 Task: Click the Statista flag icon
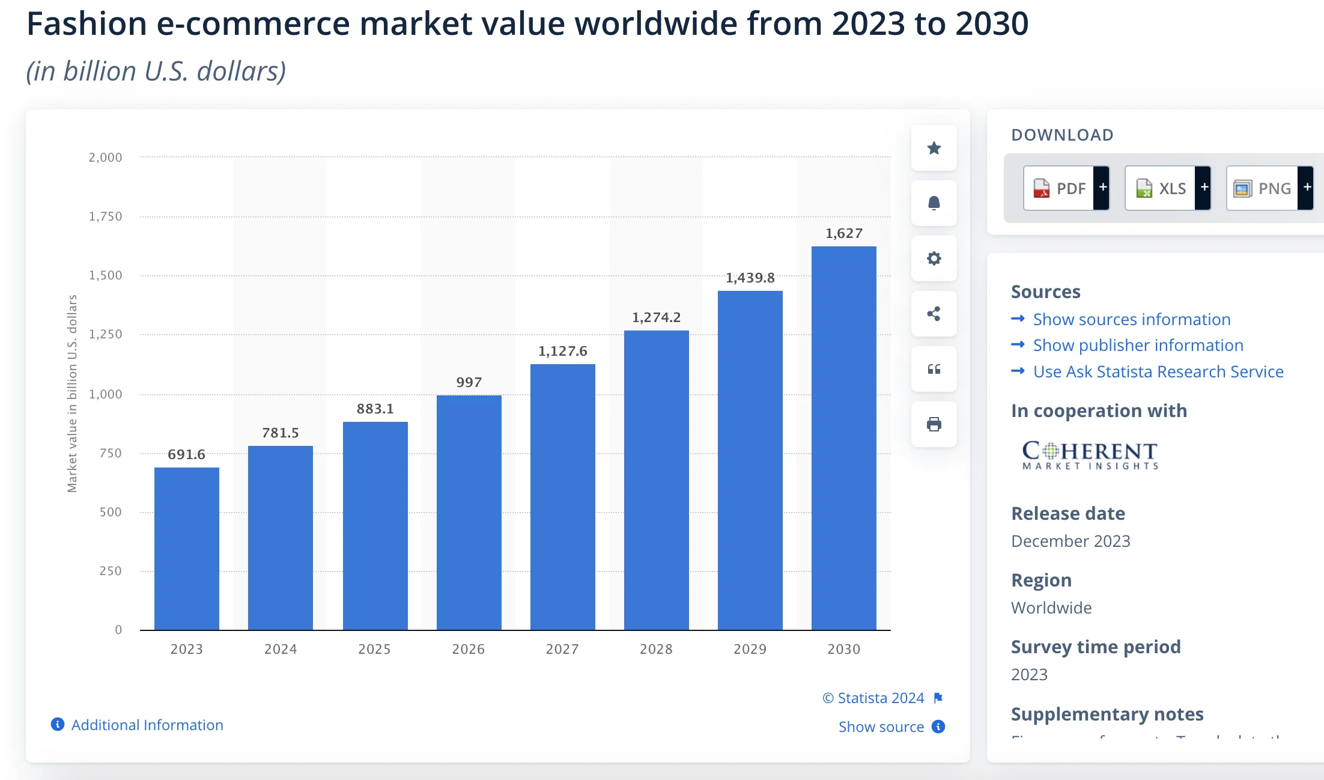pos(938,698)
